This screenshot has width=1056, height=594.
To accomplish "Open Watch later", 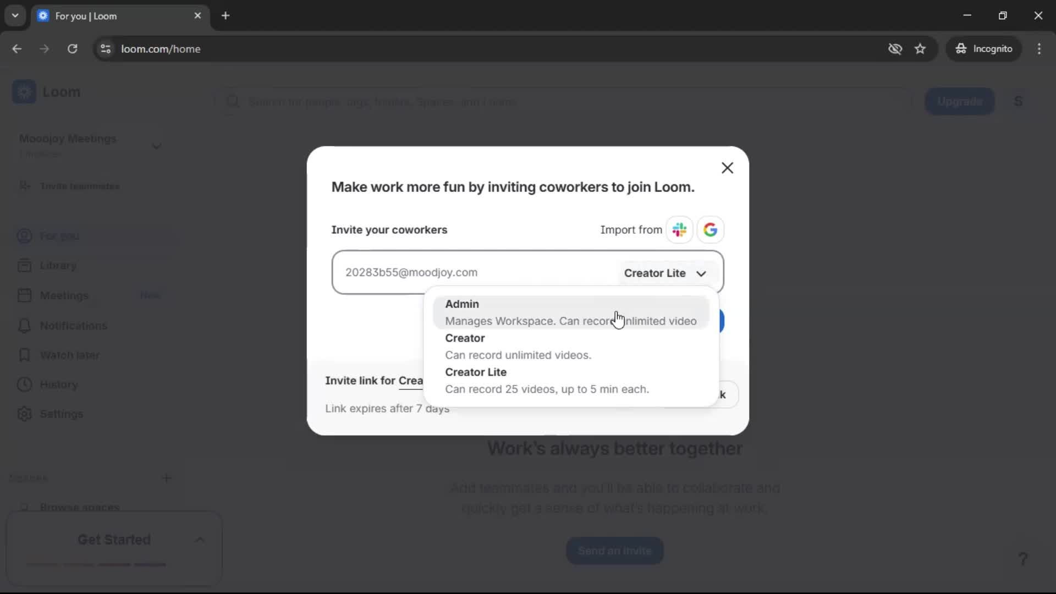I will 70,355.
